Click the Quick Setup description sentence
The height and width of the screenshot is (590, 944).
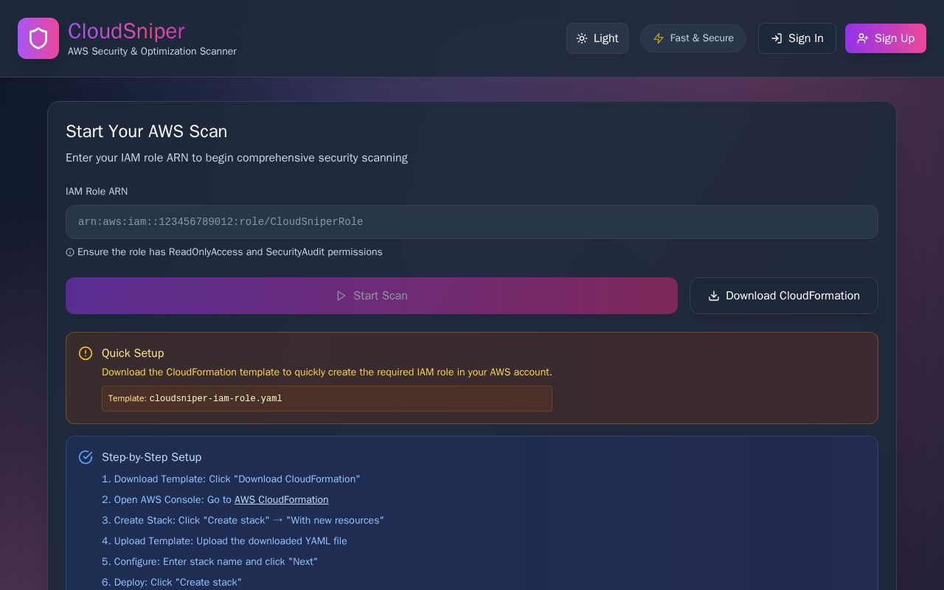click(327, 372)
